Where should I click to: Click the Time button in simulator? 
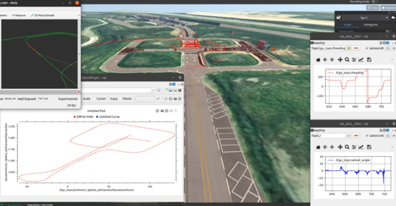[x=373, y=8]
